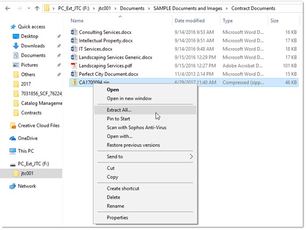Navigate to Documents in address breadcrumb

tap(132, 8)
